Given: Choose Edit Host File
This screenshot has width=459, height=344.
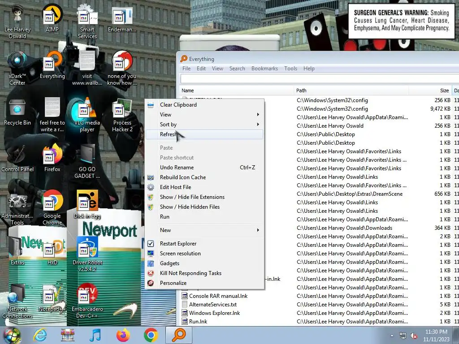Looking at the screenshot, I should [204, 187].
